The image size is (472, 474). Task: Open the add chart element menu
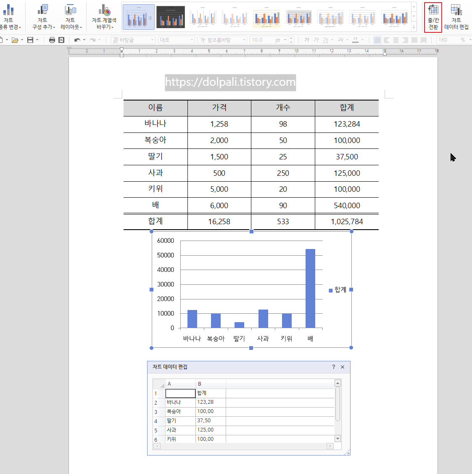pyautogui.click(x=44, y=17)
